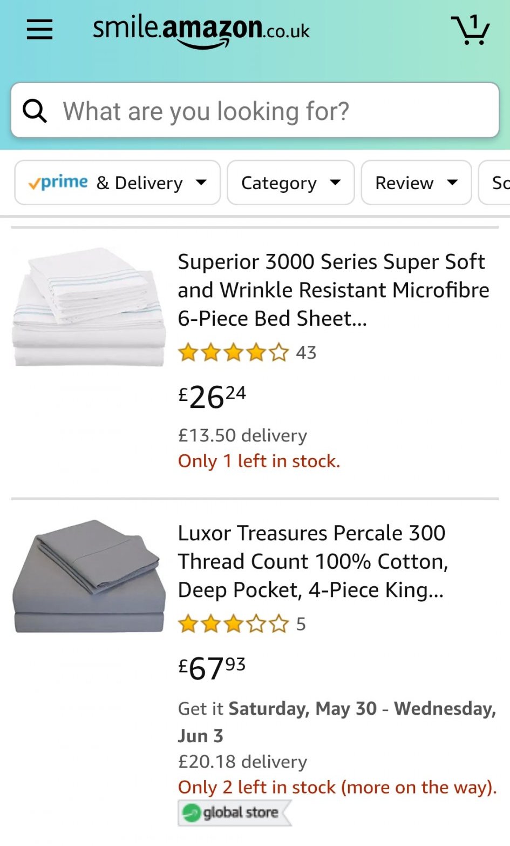
Task: Open star rating of Superior sheet set
Action: [233, 353]
